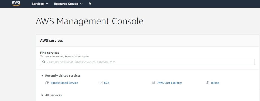Click the EC2 chip icon
Image resolution: width=260 pixels, height=101 pixels.
coord(101,83)
